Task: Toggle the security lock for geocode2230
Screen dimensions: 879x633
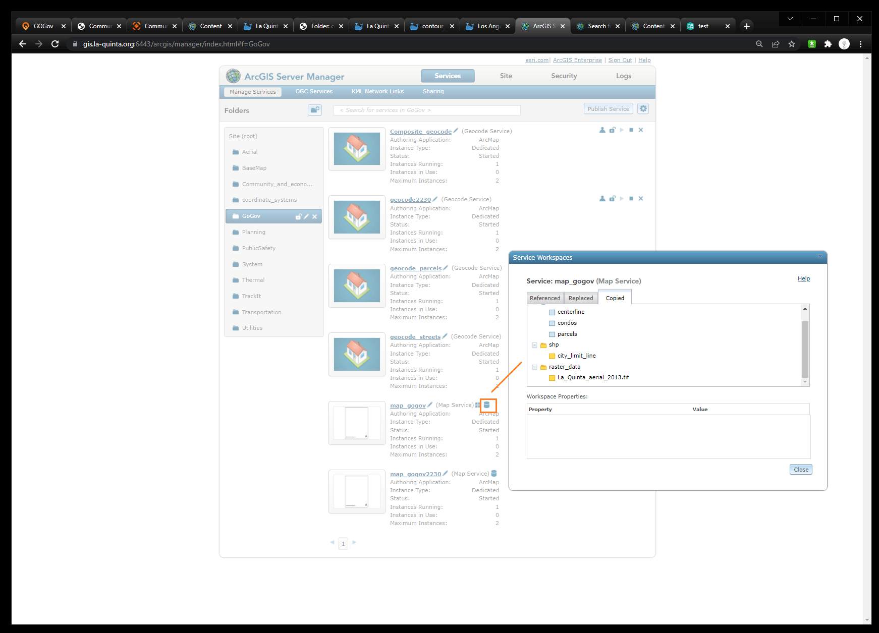Action: [x=612, y=199]
